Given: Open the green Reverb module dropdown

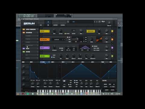Looking at the screenshot, I should (x=45, y=56).
